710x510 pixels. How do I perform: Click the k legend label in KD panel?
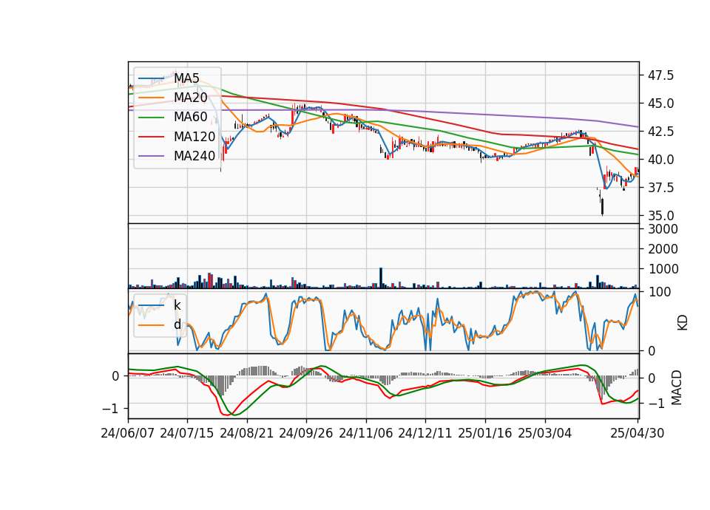177,305
